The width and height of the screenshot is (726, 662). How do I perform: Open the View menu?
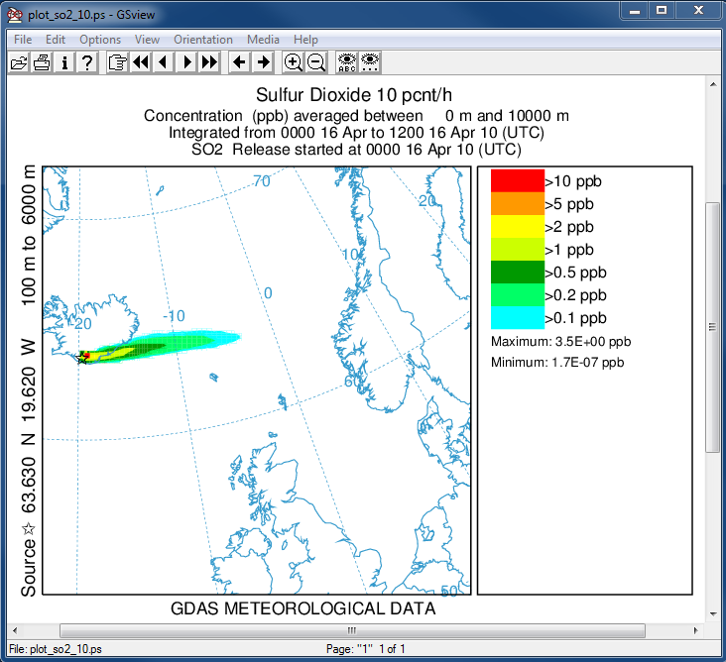147,40
